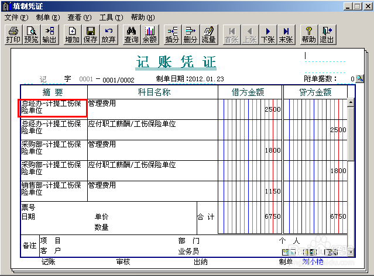The image size is (374, 276).
Task: Open 帮助 help icon
Action: coord(309,35)
